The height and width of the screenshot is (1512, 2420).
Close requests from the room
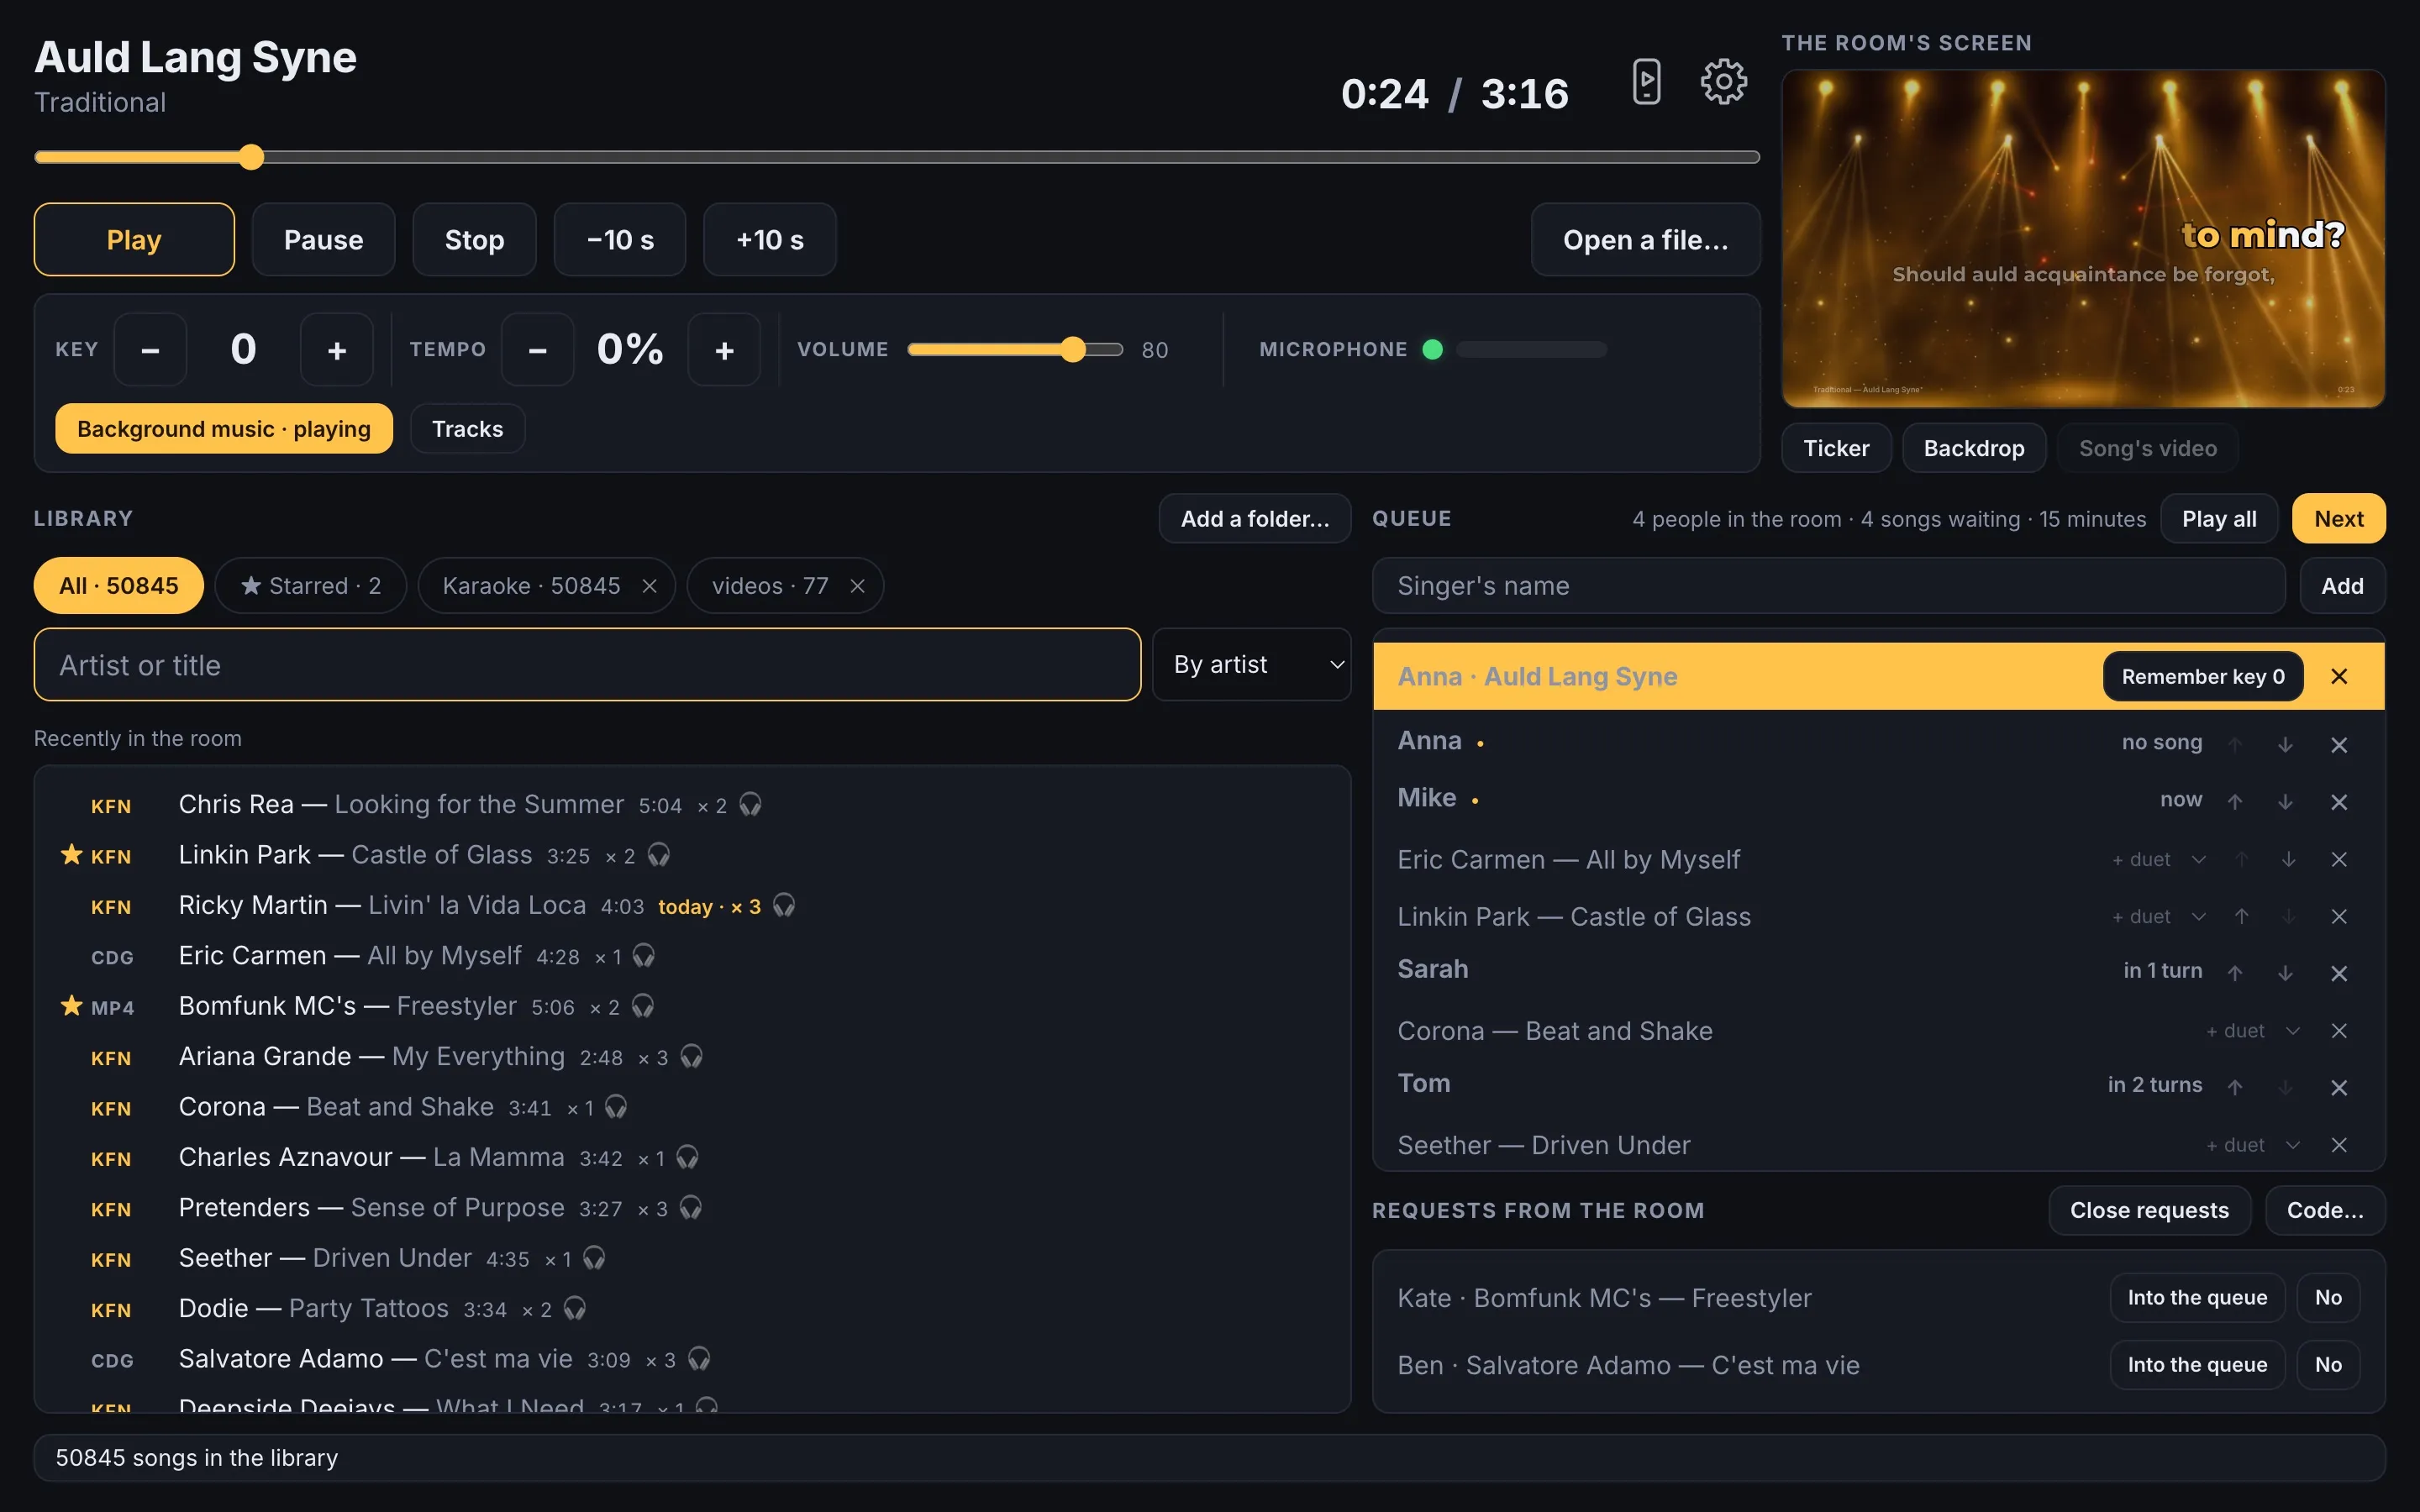pos(2149,1210)
